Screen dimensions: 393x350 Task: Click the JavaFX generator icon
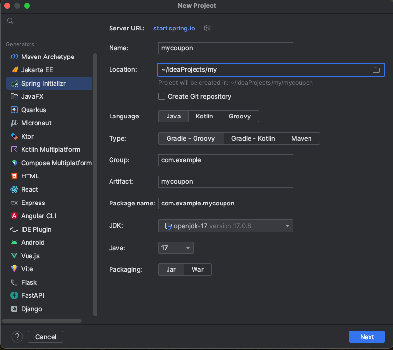14,96
